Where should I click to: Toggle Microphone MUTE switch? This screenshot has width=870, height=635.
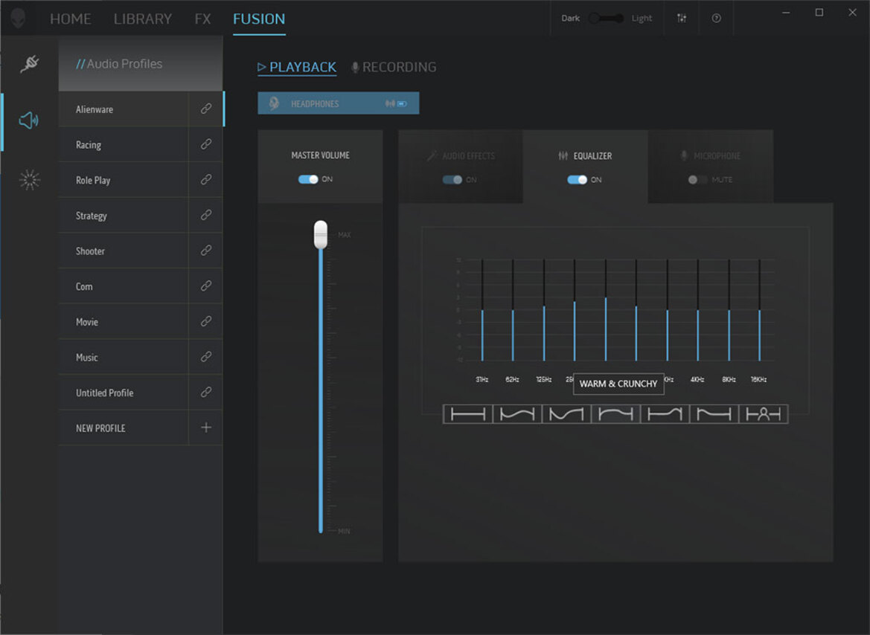(697, 180)
